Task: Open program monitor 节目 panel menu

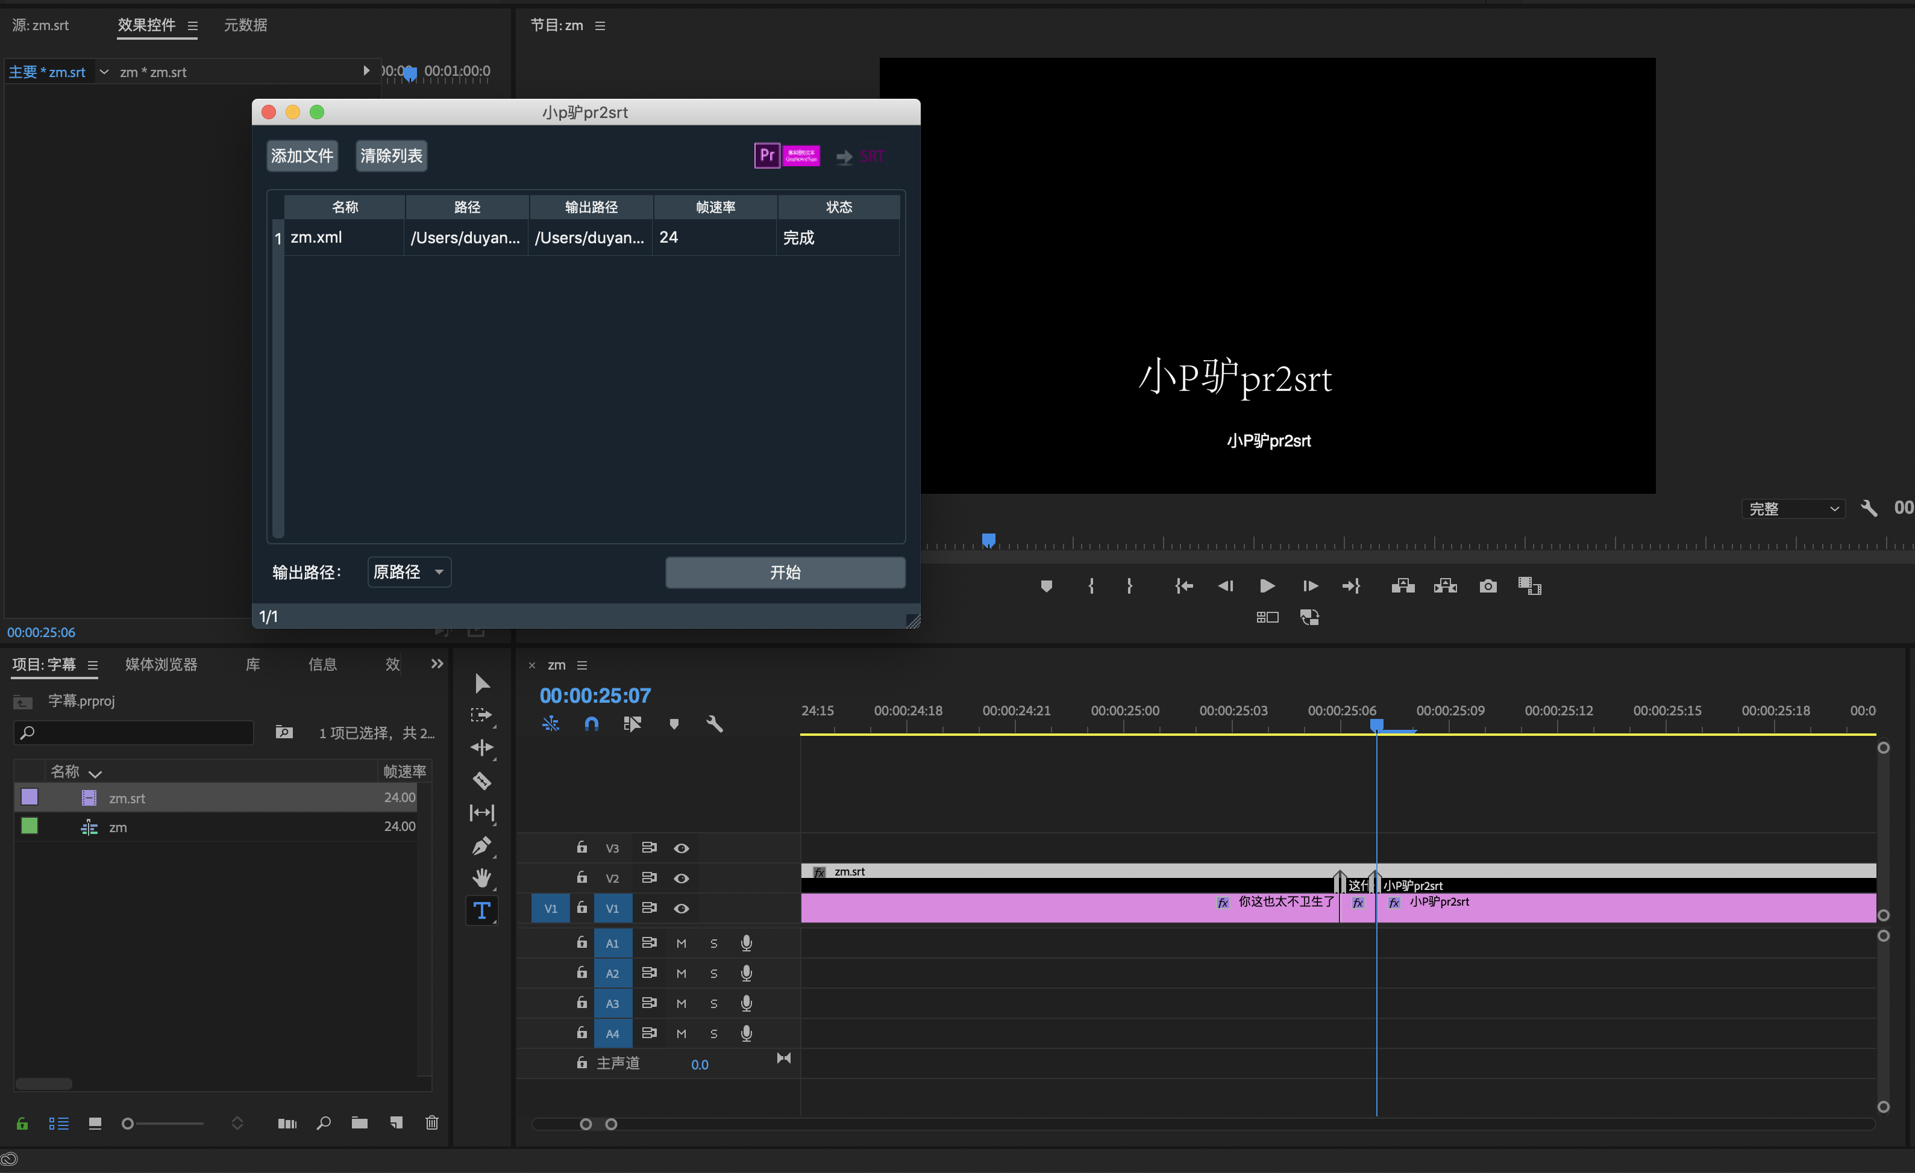Action: tap(600, 26)
